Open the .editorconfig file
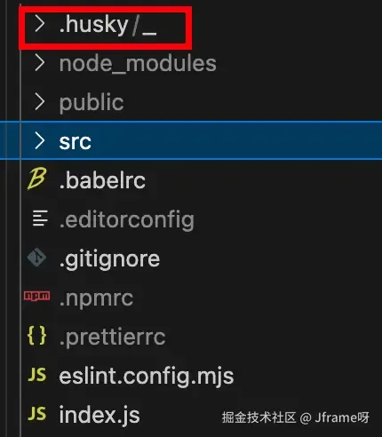382x437 pixels. tap(126, 219)
